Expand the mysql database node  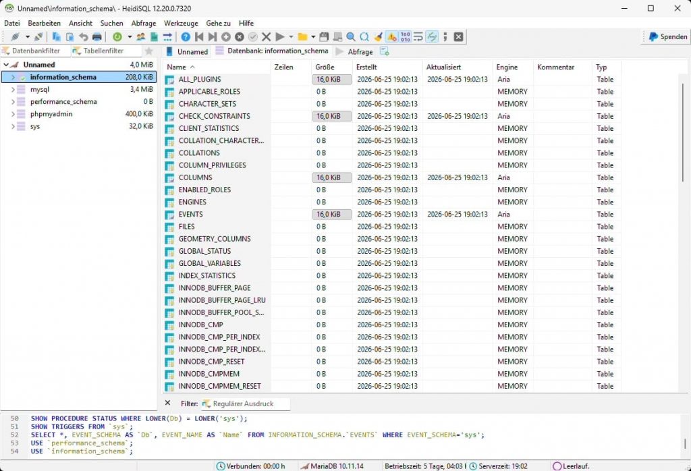click(x=13, y=90)
